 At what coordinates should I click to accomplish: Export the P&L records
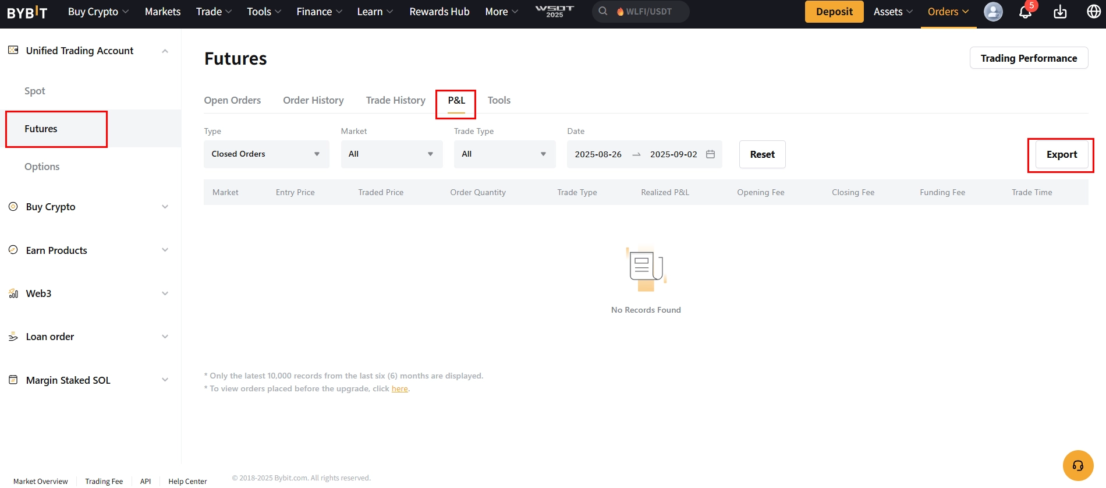[x=1062, y=154]
